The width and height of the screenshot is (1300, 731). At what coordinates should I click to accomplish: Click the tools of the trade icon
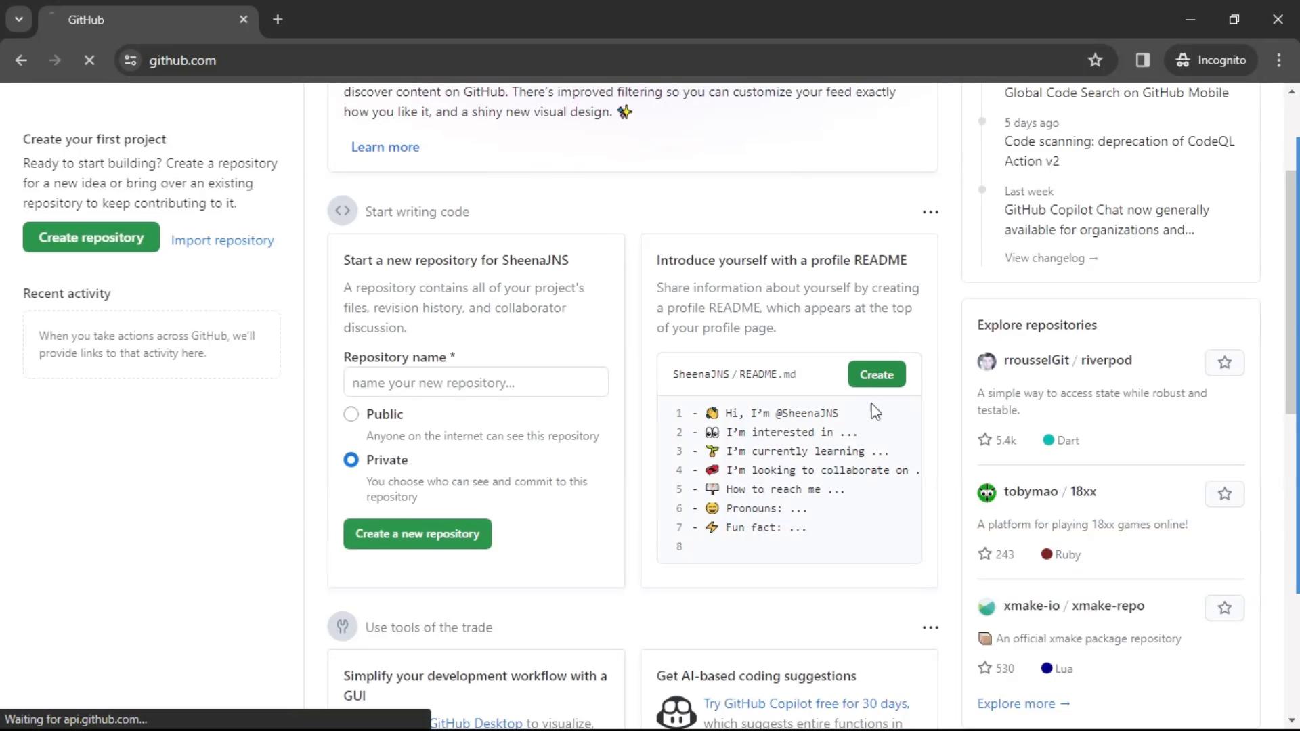pos(343,627)
